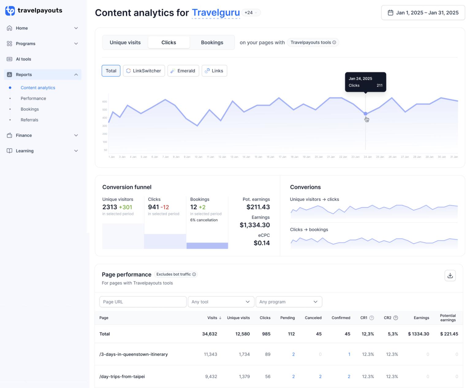The width and height of the screenshot is (467, 388).
Task: Open the Any tool dropdown
Action: 221,302
